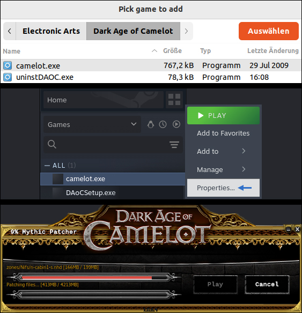Open the Games dropdown
Image resolution: width=302 pixels, height=313 pixels.
92,124
